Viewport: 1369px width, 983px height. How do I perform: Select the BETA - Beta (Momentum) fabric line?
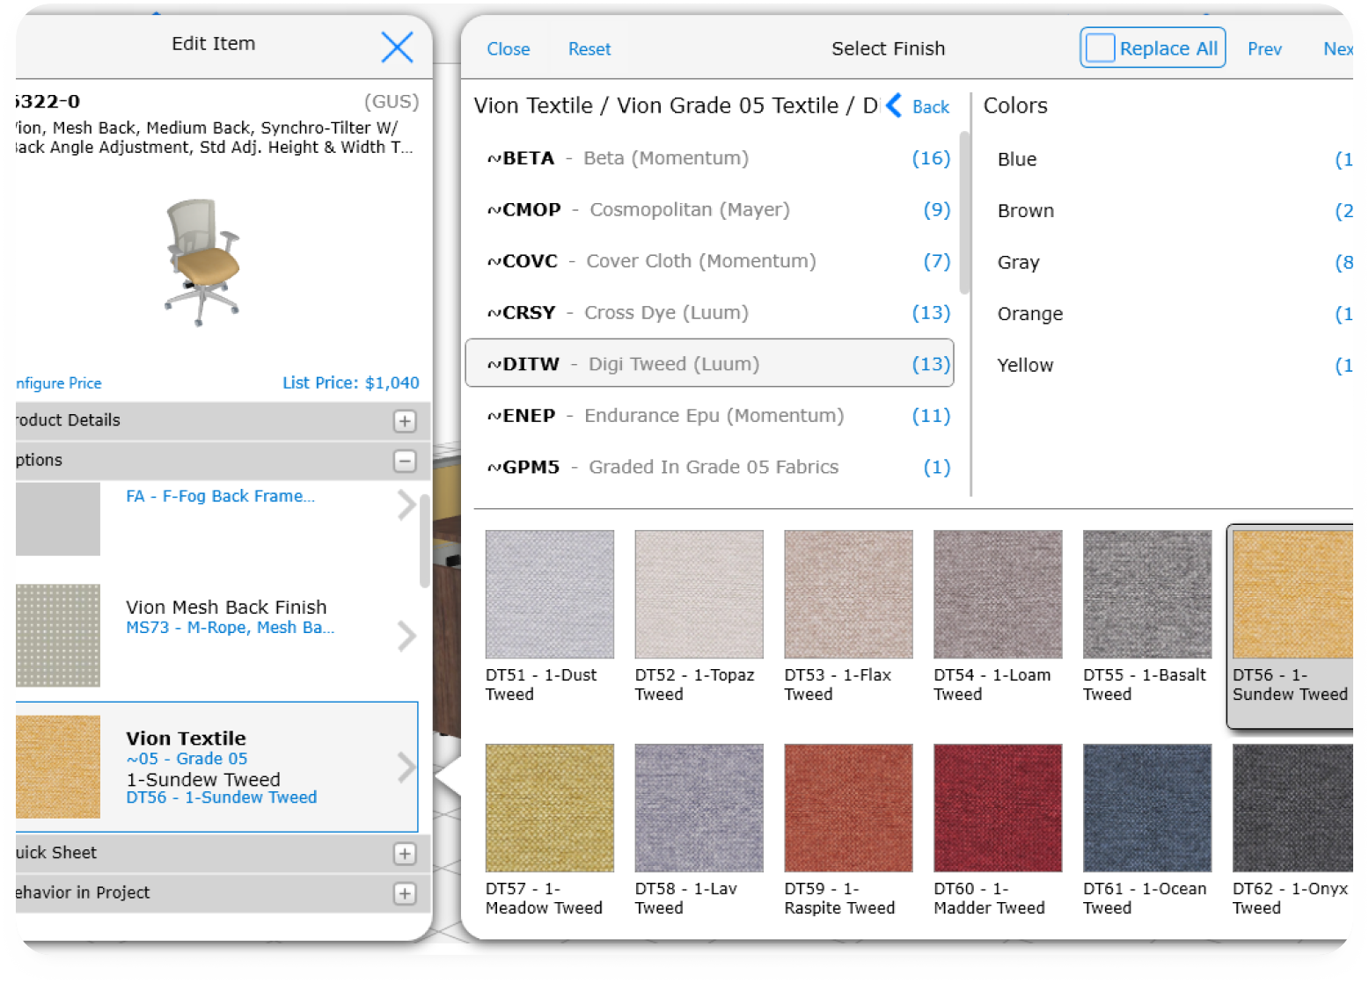point(710,158)
